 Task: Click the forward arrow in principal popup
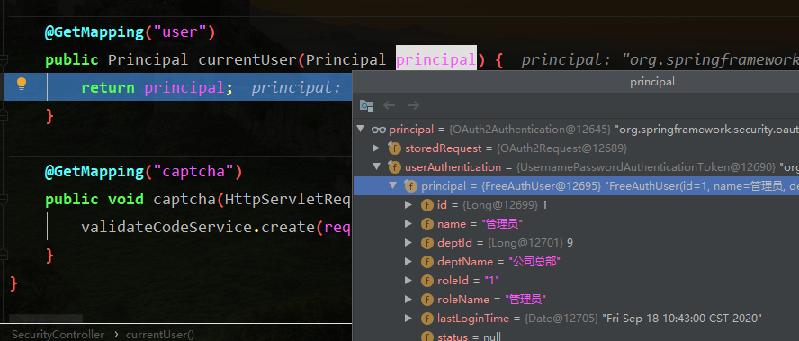tap(413, 105)
